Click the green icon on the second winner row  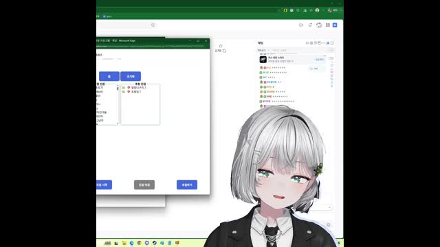click(124, 91)
